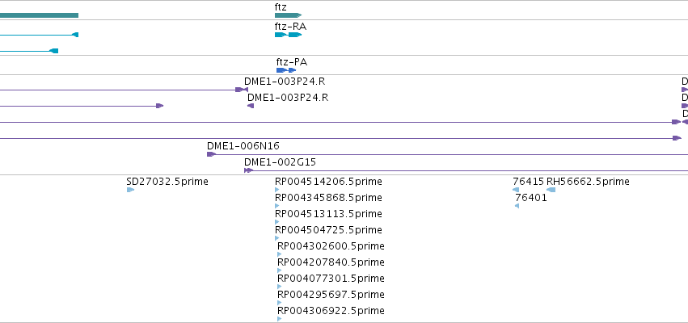This screenshot has width=688, height=323.
Task: Select the DME1-002G15 start arrow glyph
Action: (x=249, y=170)
